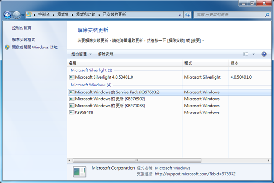Open address bar history dropdown
Viewport: 274px width, 183px height.
coord(180,15)
